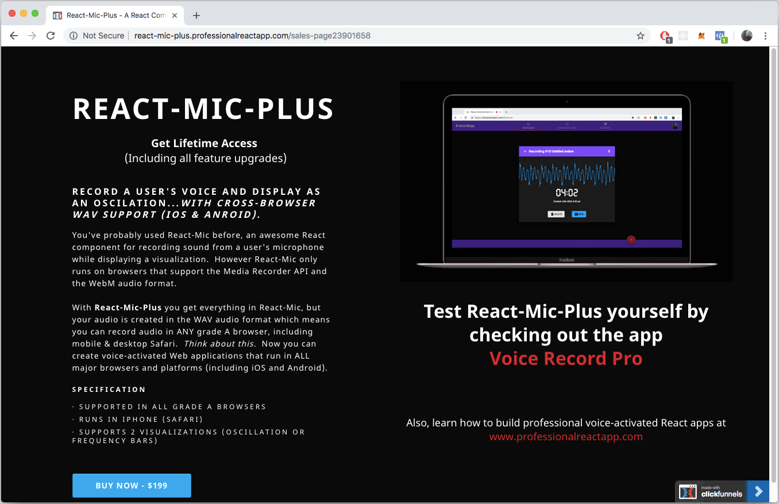This screenshot has width=779, height=504.
Task: Click the laptop app screenshot image
Action: (x=566, y=181)
